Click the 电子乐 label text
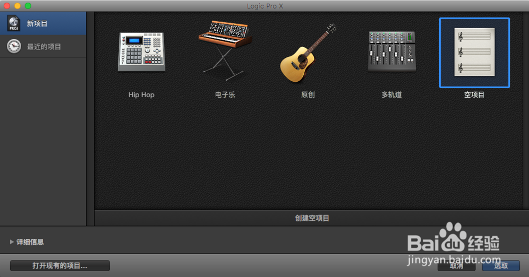This screenshot has width=529, height=277. (225, 94)
